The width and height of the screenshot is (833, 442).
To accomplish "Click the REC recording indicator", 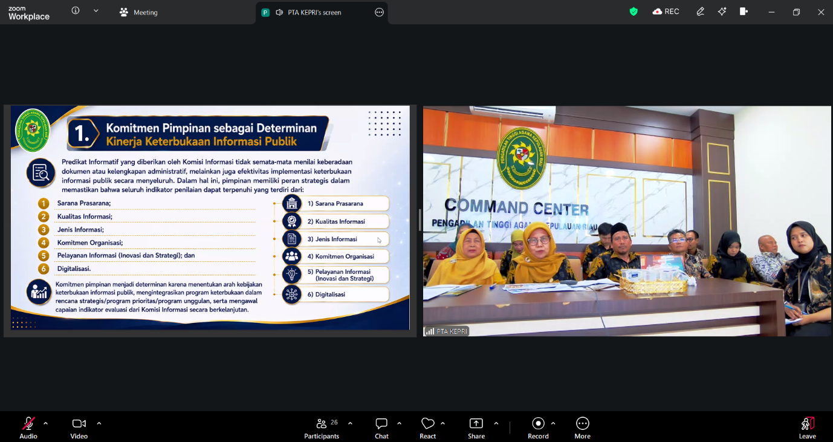I will click(666, 11).
